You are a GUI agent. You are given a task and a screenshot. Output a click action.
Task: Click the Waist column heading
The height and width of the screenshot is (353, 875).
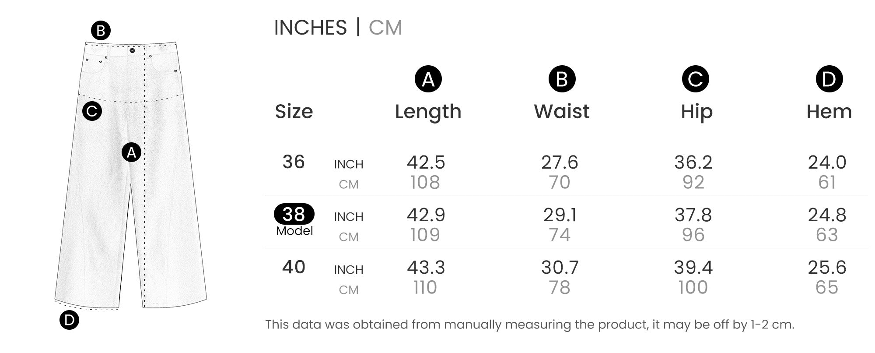pyautogui.click(x=562, y=112)
